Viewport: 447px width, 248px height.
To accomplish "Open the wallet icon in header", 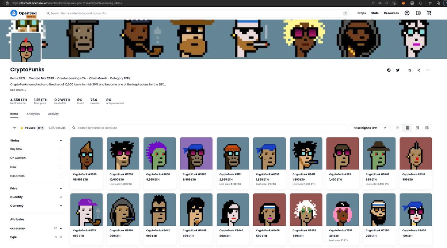I will [x=418, y=13].
